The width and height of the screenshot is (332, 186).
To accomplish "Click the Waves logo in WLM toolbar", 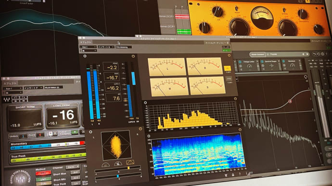I will (x=6, y=100).
